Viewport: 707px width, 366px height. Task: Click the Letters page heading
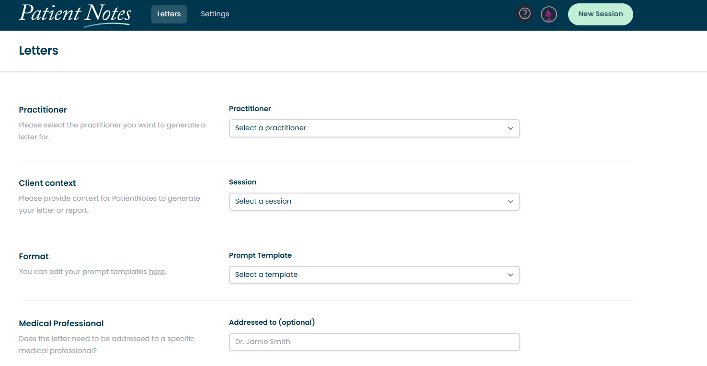pos(39,51)
